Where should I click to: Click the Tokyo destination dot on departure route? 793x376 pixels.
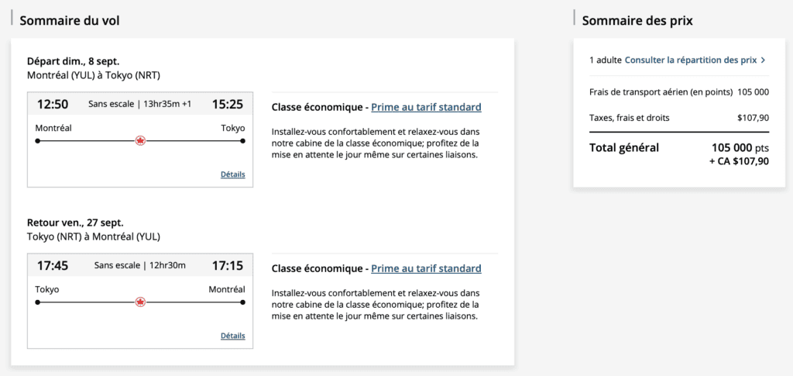pyautogui.click(x=243, y=140)
